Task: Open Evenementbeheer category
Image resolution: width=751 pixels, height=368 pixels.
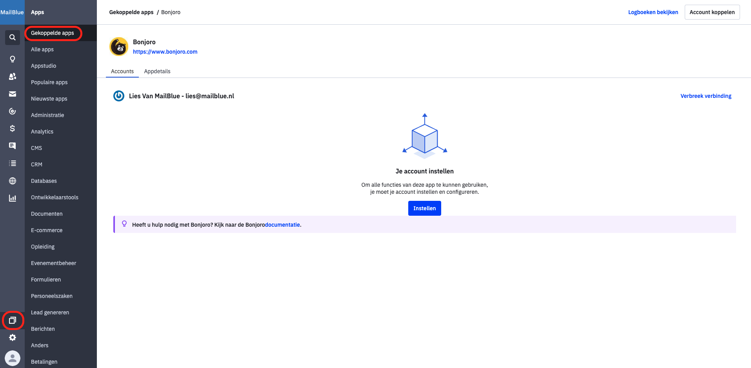Action: coord(61,263)
